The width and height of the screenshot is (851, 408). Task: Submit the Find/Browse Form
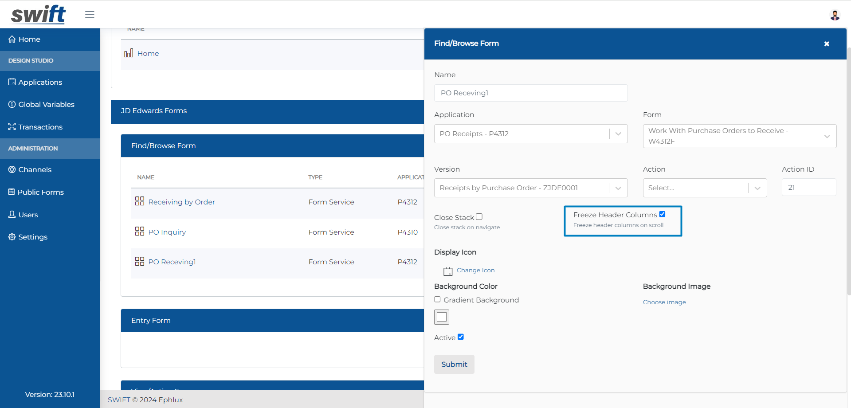coord(454,364)
